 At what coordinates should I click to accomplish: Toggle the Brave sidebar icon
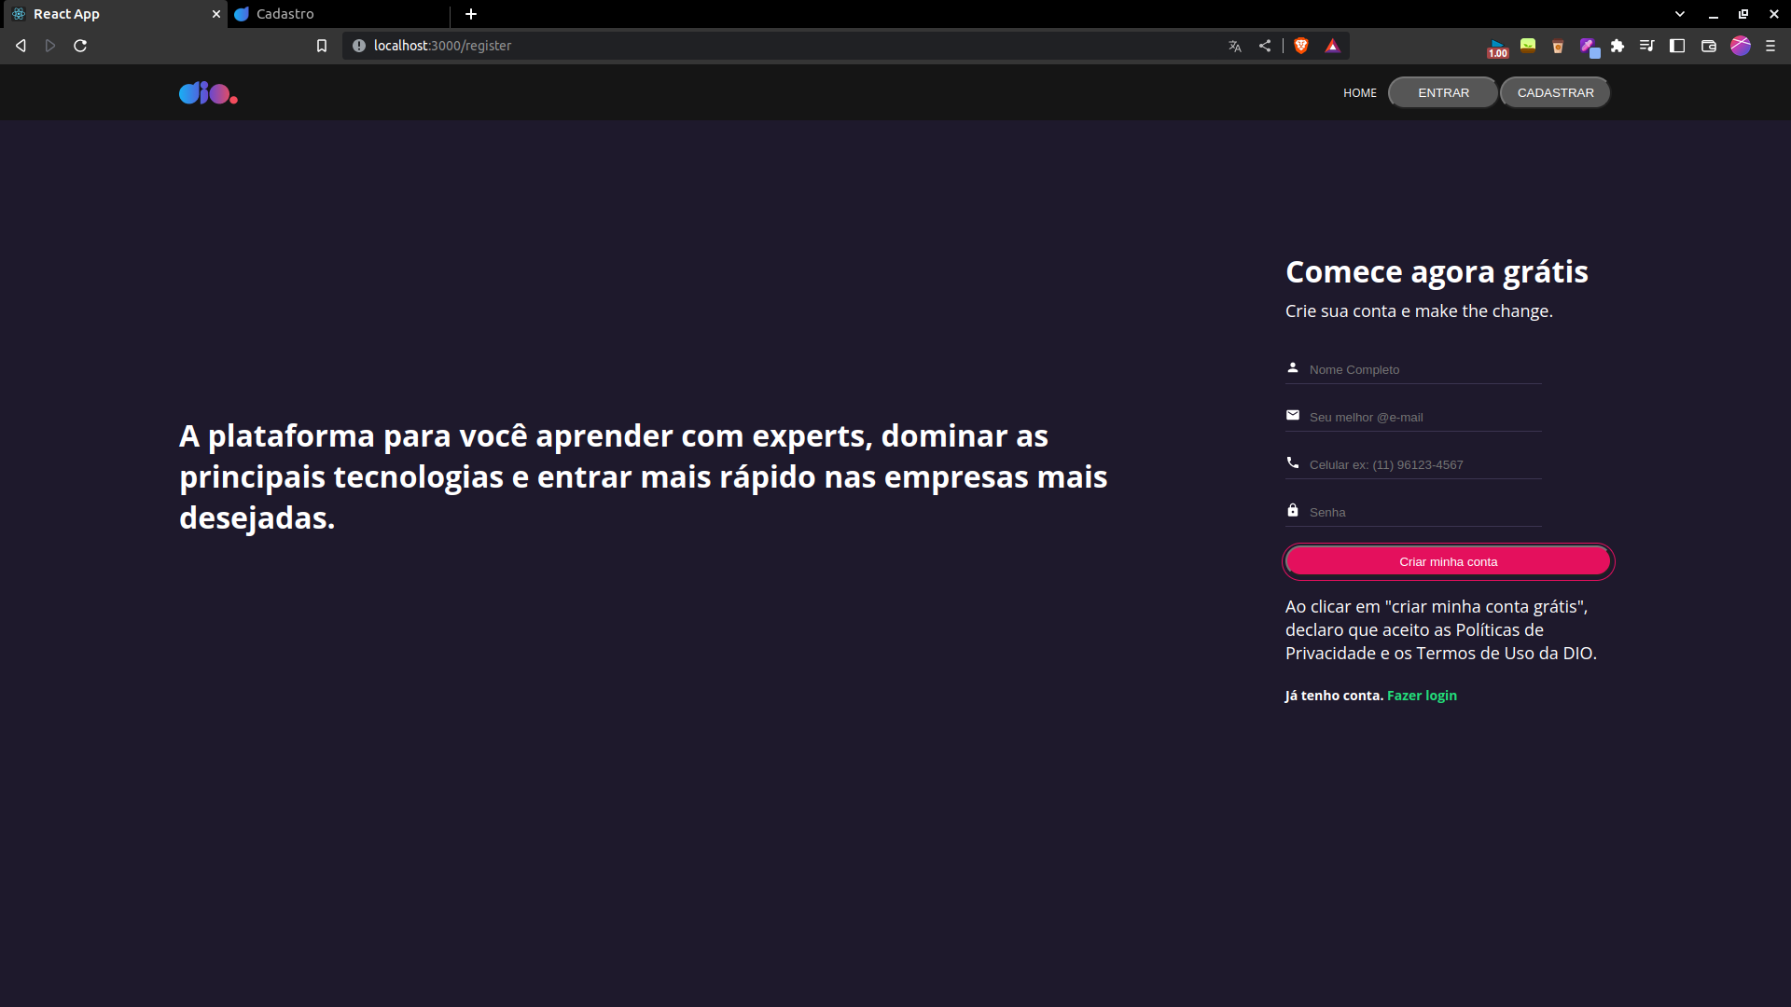[x=1677, y=45]
